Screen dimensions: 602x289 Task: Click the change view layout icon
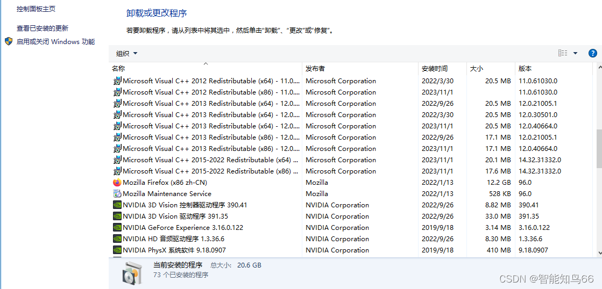562,53
